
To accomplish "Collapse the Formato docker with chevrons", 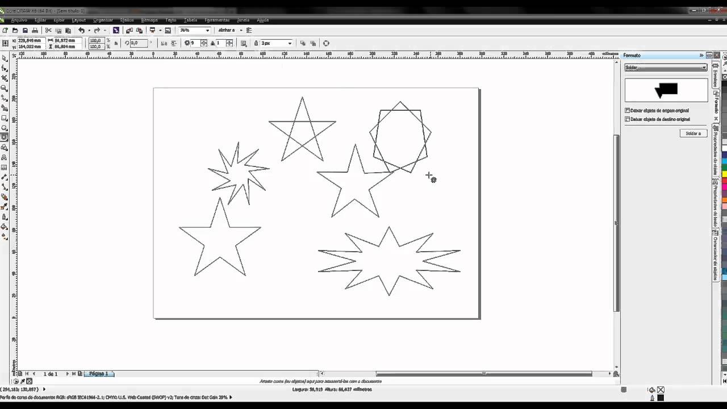I will point(701,55).
